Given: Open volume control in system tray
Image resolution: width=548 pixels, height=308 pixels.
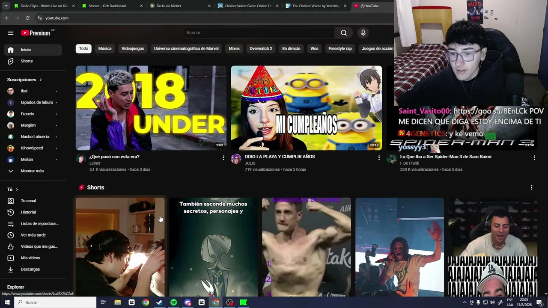Looking at the screenshot, I should [x=492, y=302].
